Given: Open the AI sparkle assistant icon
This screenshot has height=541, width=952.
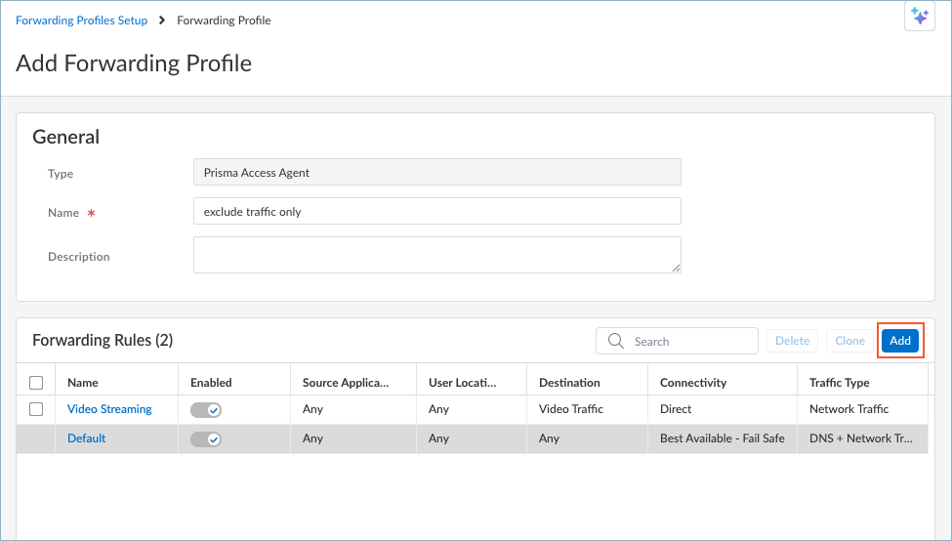Looking at the screenshot, I should [919, 17].
